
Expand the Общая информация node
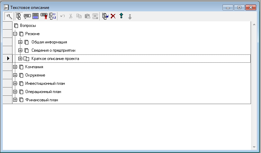(x=20, y=42)
